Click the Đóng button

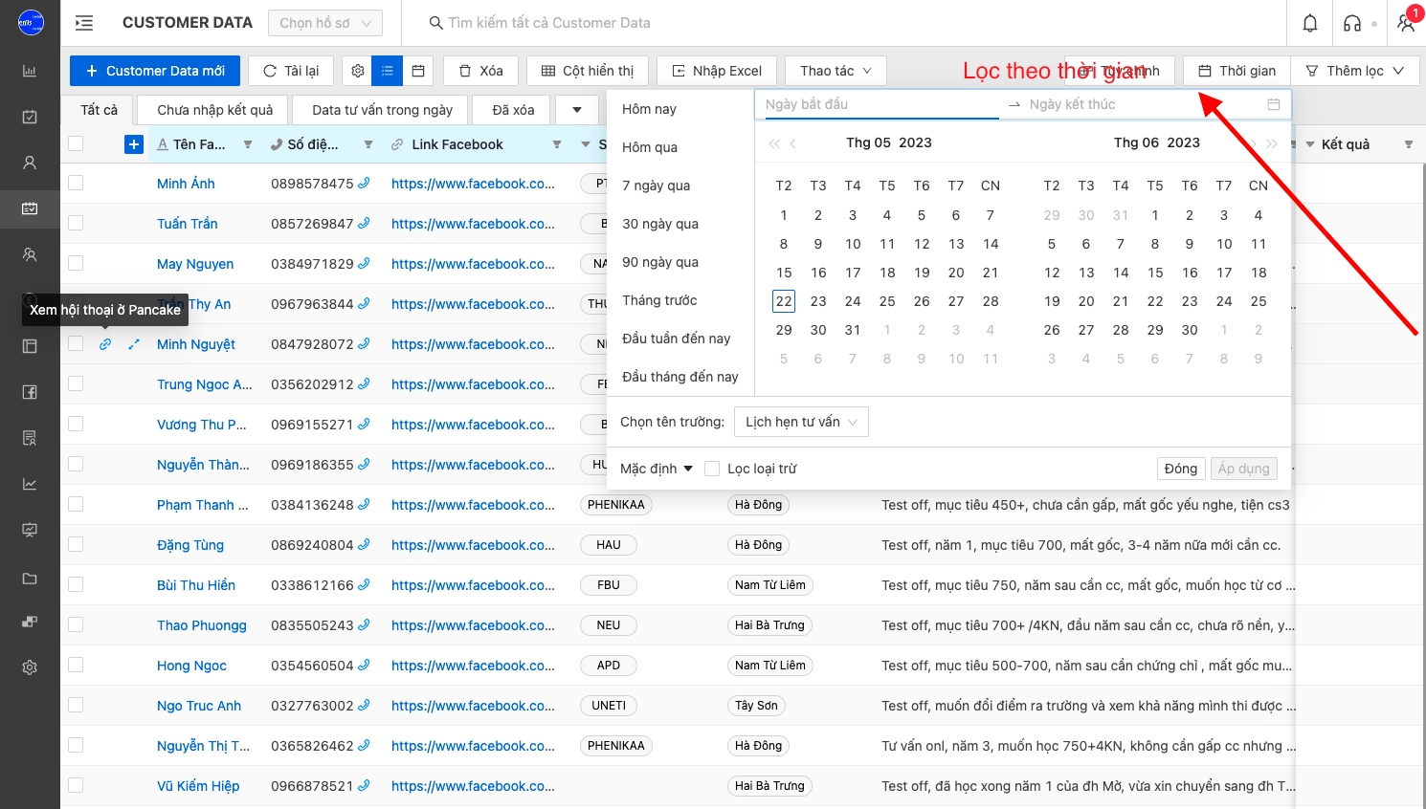[1180, 469]
